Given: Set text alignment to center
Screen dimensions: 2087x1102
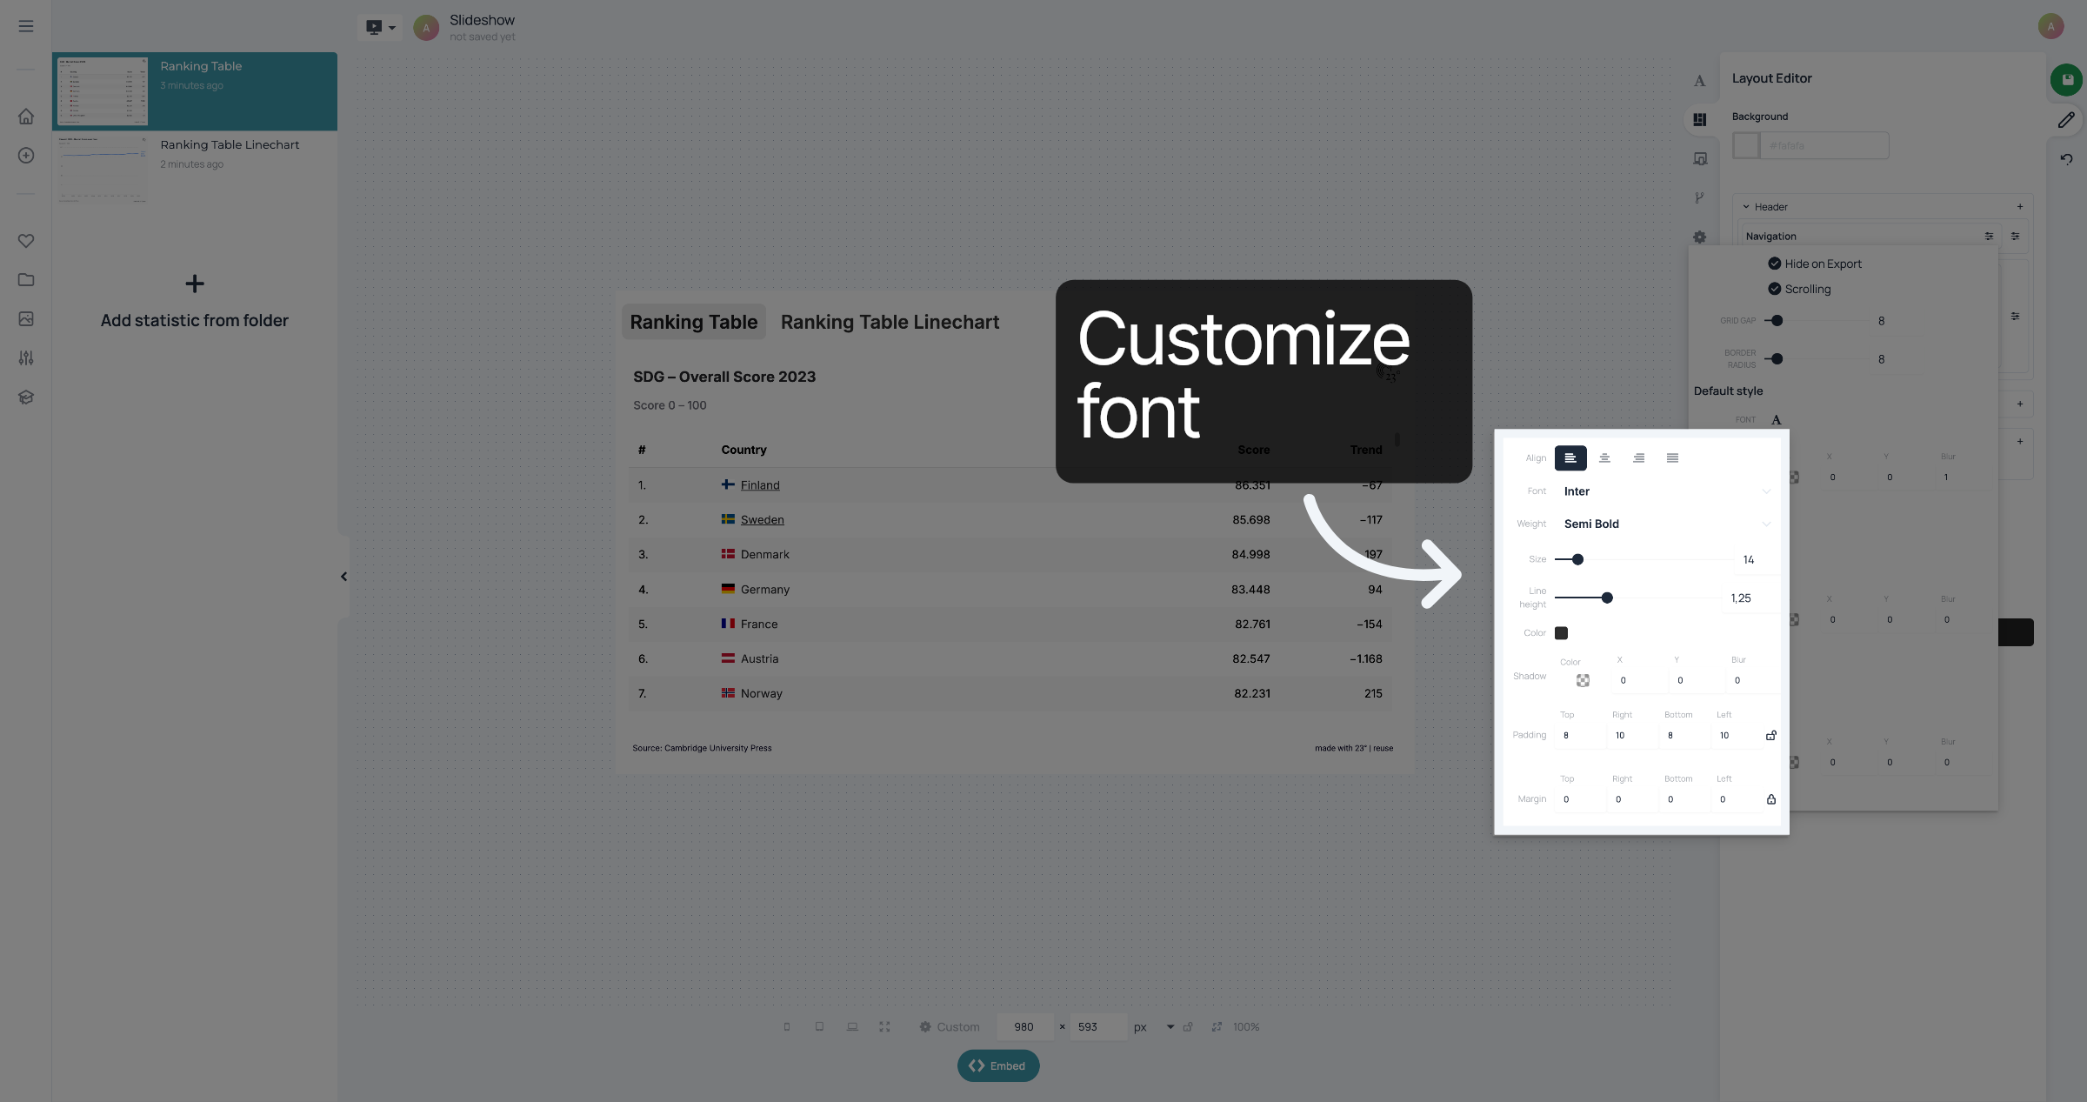Looking at the screenshot, I should tap(1604, 458).
